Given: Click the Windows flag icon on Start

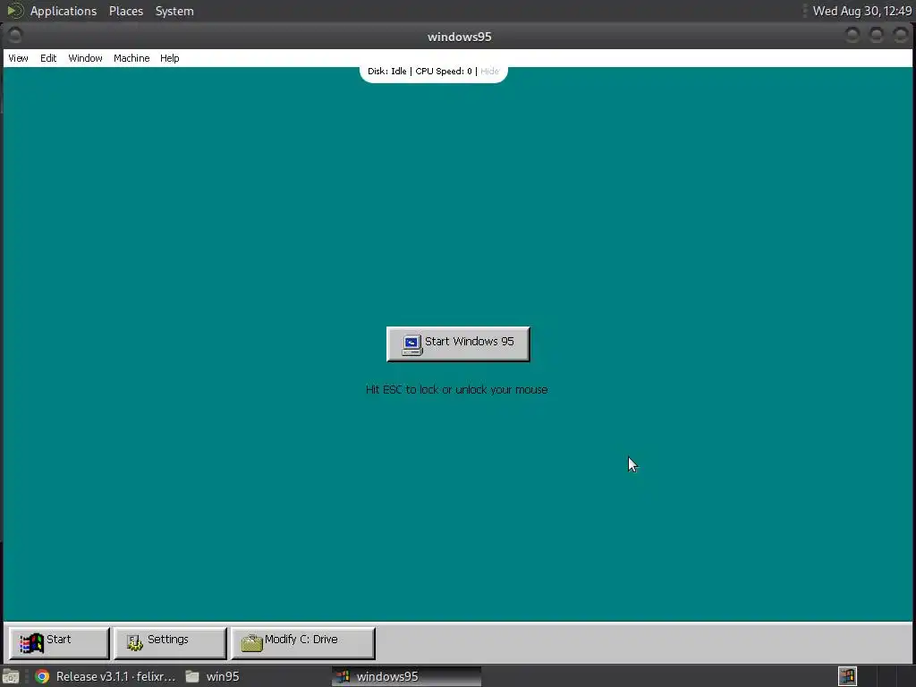Looking at the screenshot, I should coord(31,643).
